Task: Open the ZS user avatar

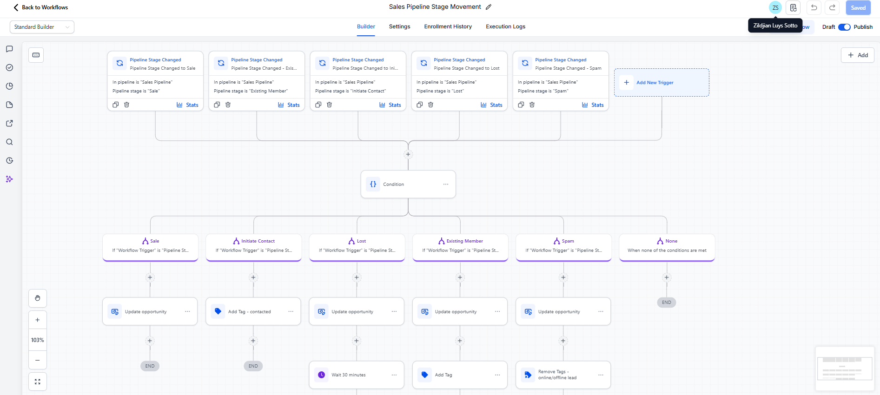Action: click(x=775, y=7)
